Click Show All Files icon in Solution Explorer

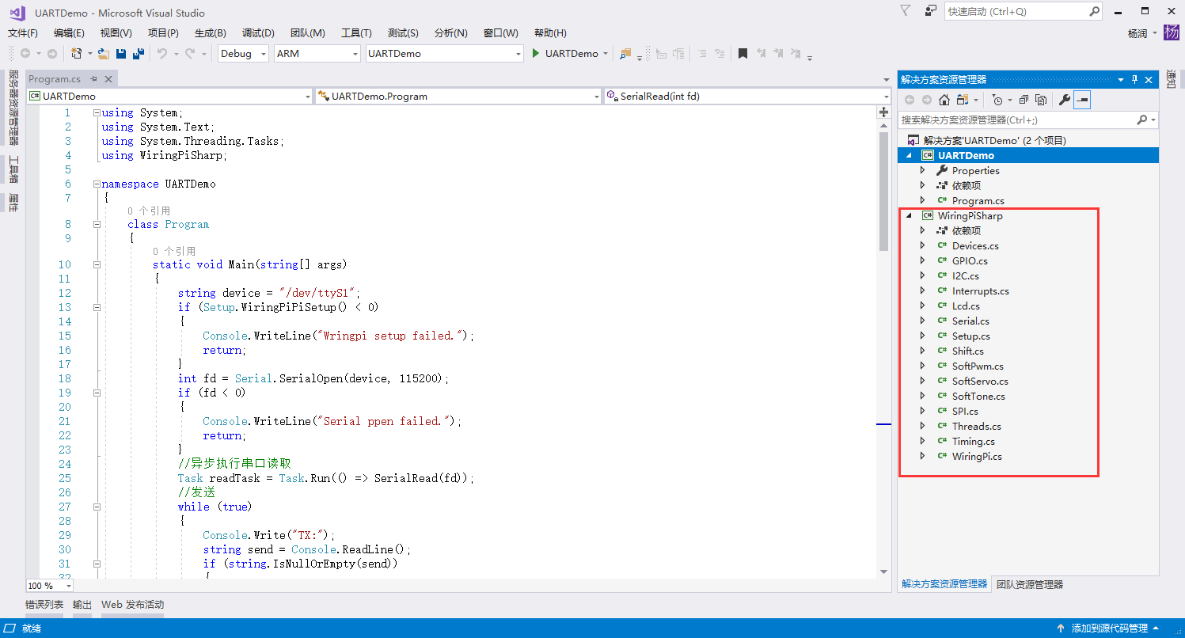1041,100
